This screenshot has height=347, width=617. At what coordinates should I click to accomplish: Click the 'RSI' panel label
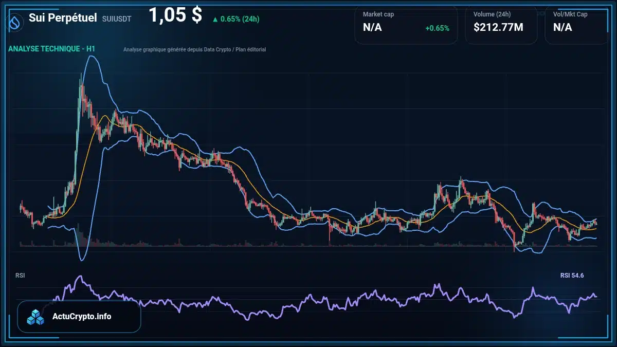20,276
